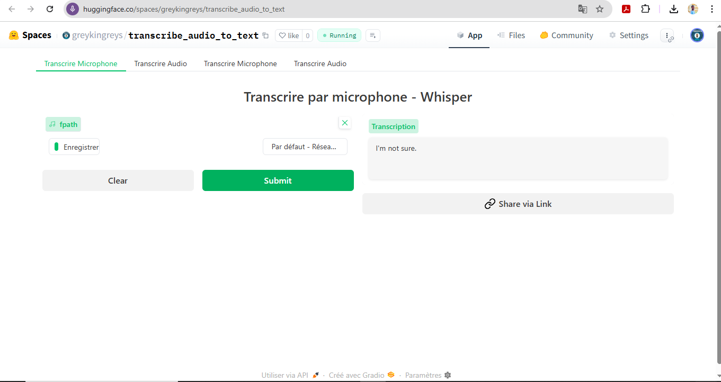The image size is (721, 382).
Task: Share the transcription via link
Action: click(x=518, y=204)
